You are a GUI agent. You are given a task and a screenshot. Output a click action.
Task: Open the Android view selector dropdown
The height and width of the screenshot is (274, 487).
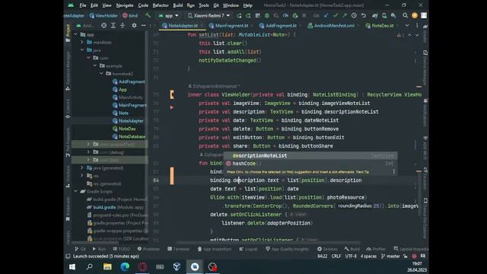pyautogui.click(x=85, y=25)
